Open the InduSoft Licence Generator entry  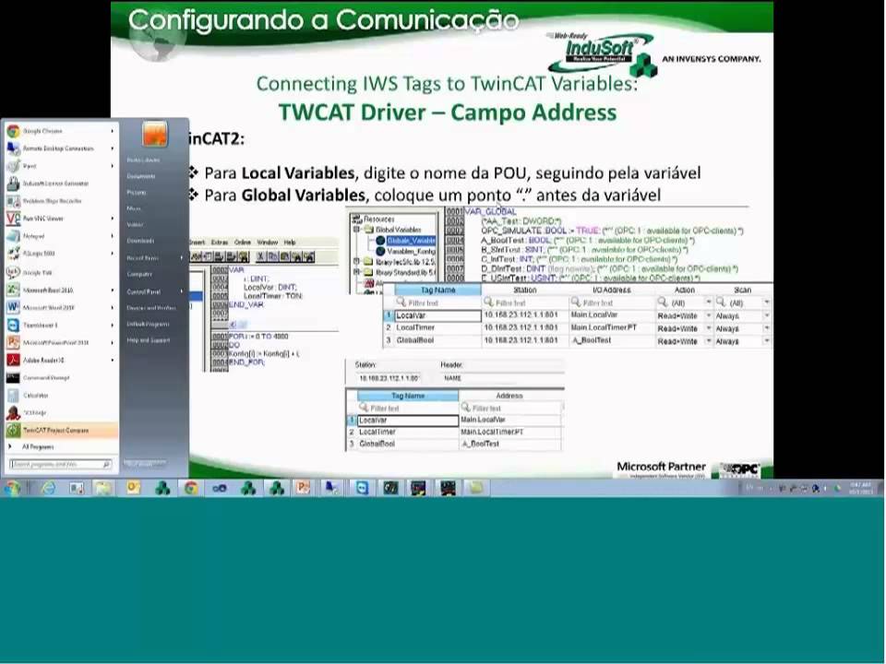[x=59, y=184]
